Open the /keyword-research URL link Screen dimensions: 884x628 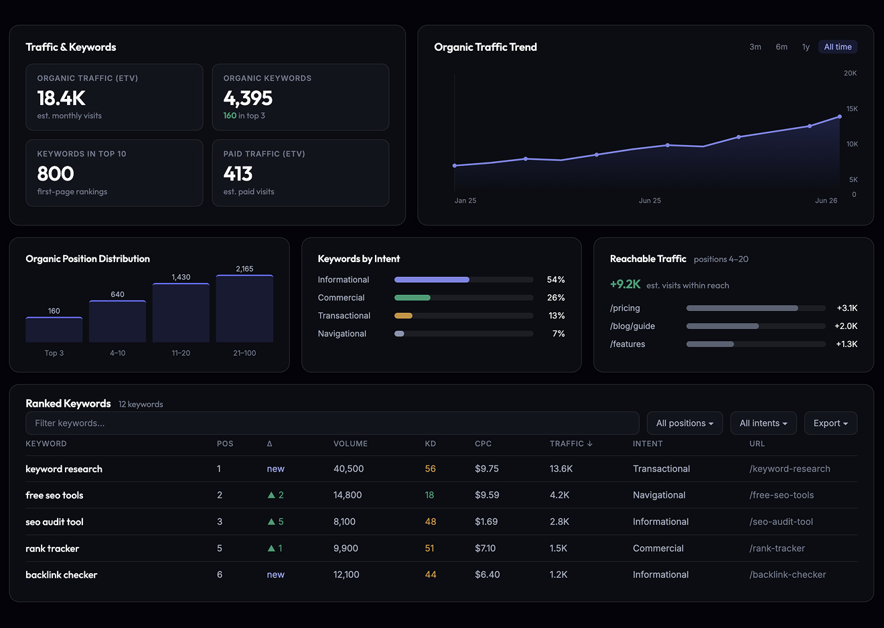click(790, 469)
